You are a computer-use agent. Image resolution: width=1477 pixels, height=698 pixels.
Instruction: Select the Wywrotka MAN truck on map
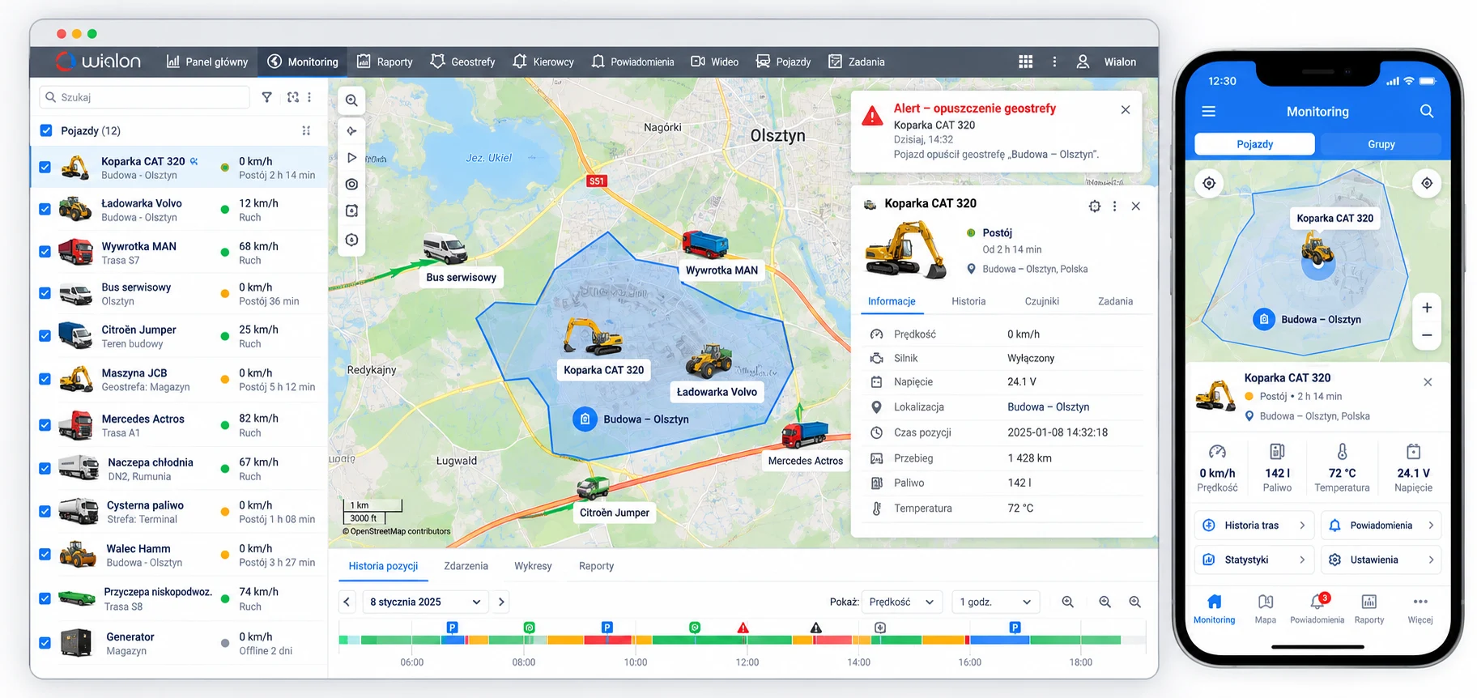point(705,243)
